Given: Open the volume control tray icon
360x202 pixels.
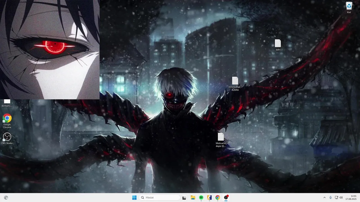Looking at the screenshot, I should tap(341, 198).
